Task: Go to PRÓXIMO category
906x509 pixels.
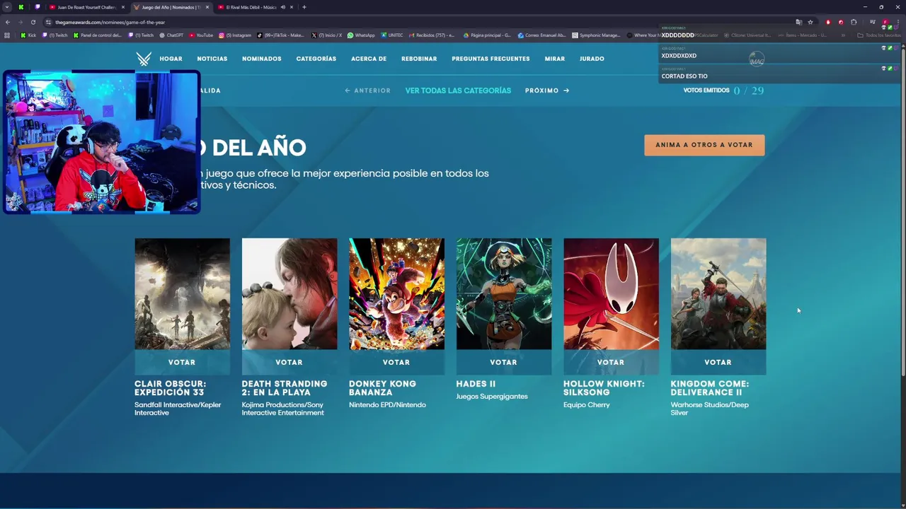Action: coord(547,90)
